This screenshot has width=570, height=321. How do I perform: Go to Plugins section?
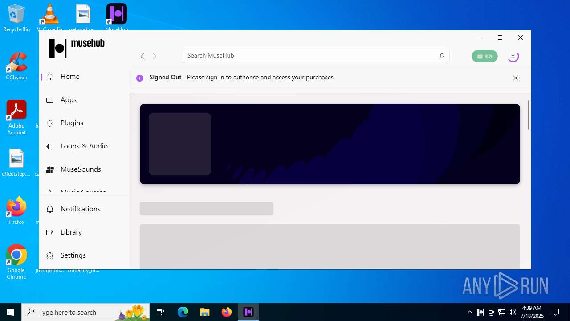point(84,123)
